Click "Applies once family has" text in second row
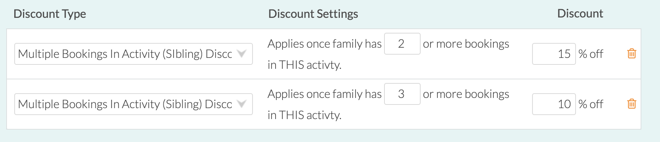 point(325,94)
